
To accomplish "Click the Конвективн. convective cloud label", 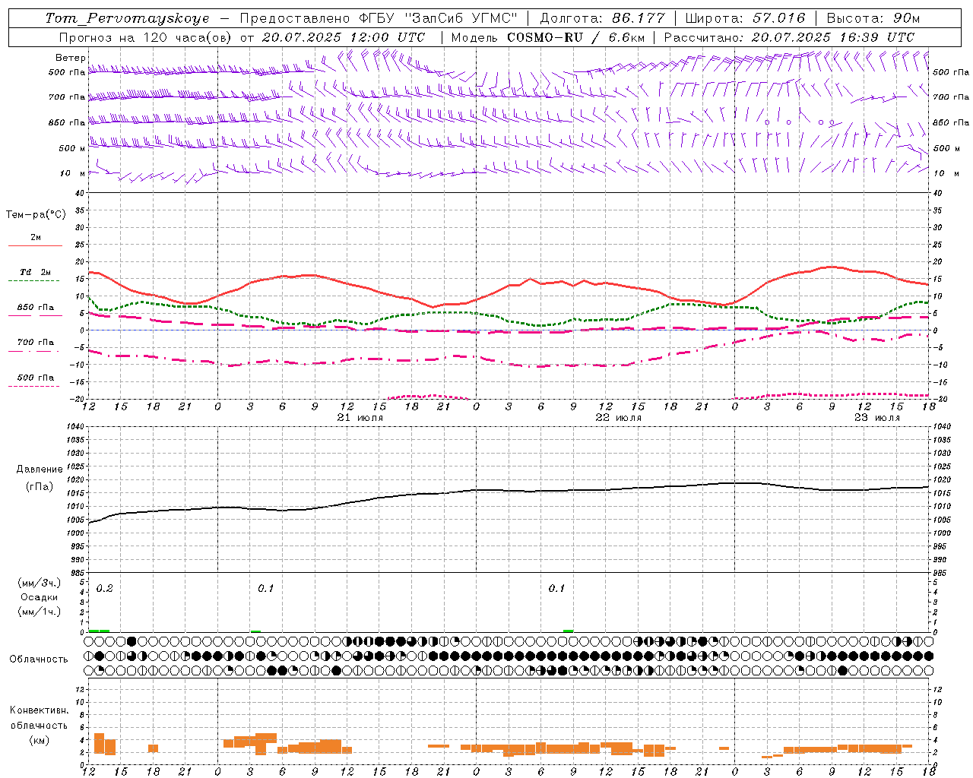I will [x=39, y=710].
